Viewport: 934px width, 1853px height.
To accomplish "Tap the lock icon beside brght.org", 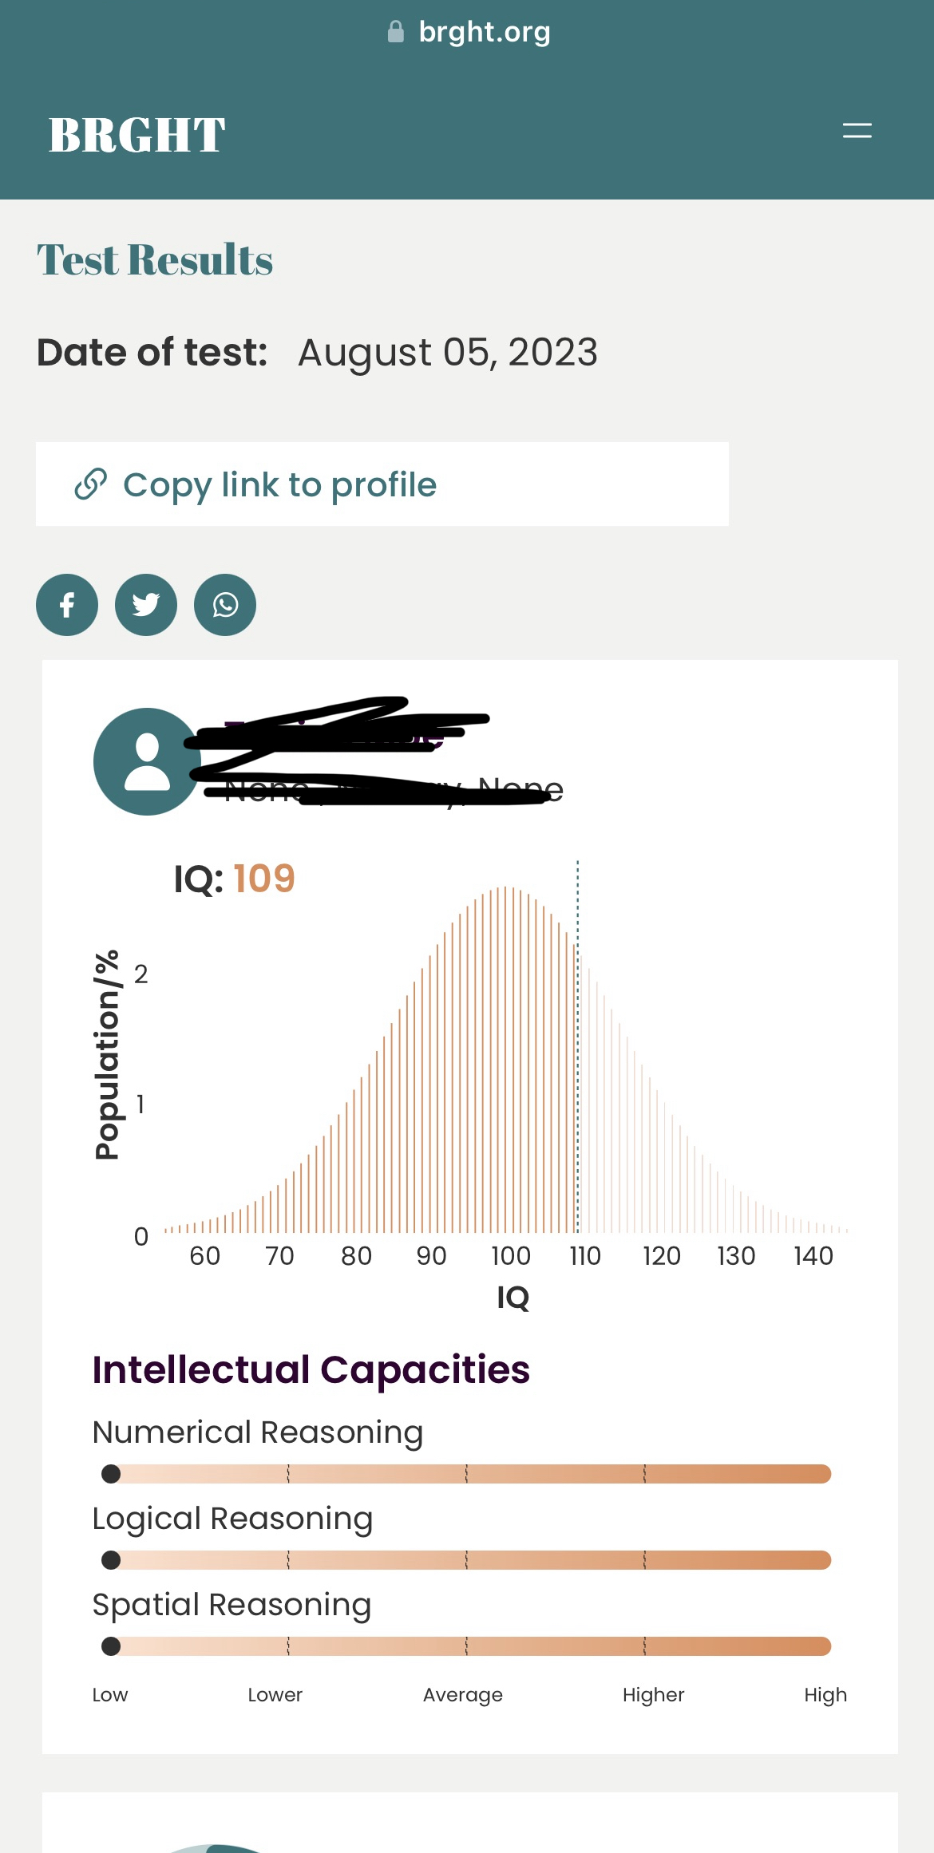I will point(395,32).
